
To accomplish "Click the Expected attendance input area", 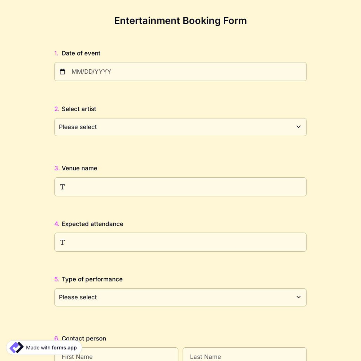I will [x=180, y=242].
